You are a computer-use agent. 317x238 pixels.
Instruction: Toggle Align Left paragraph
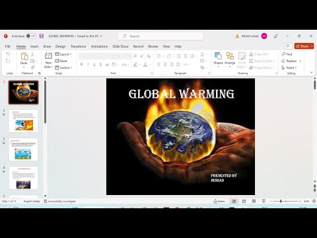click(x=158, y=64)
